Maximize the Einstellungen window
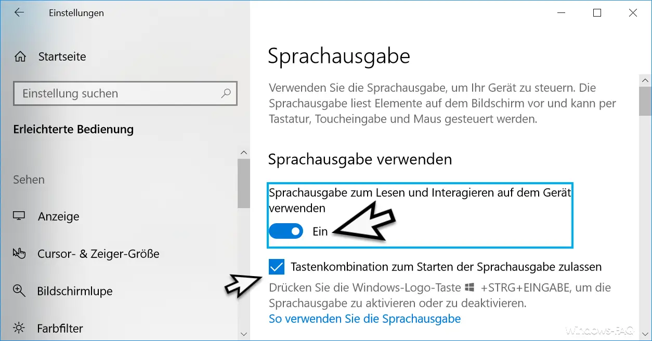The image size is (652, 341). pos(597,13)
